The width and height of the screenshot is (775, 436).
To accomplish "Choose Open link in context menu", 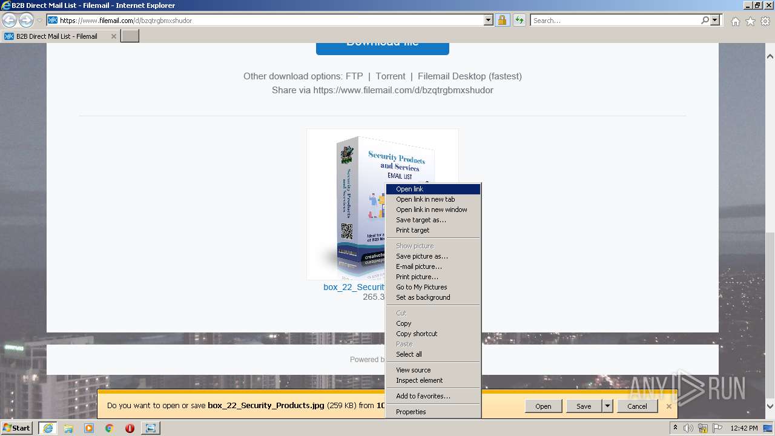I will 434,189.
